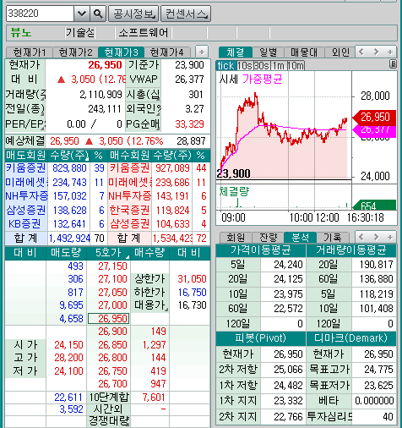Open 컨센서스 consensus button
Image resolution: width=402 pixels, height=428 pixels.
186,14
